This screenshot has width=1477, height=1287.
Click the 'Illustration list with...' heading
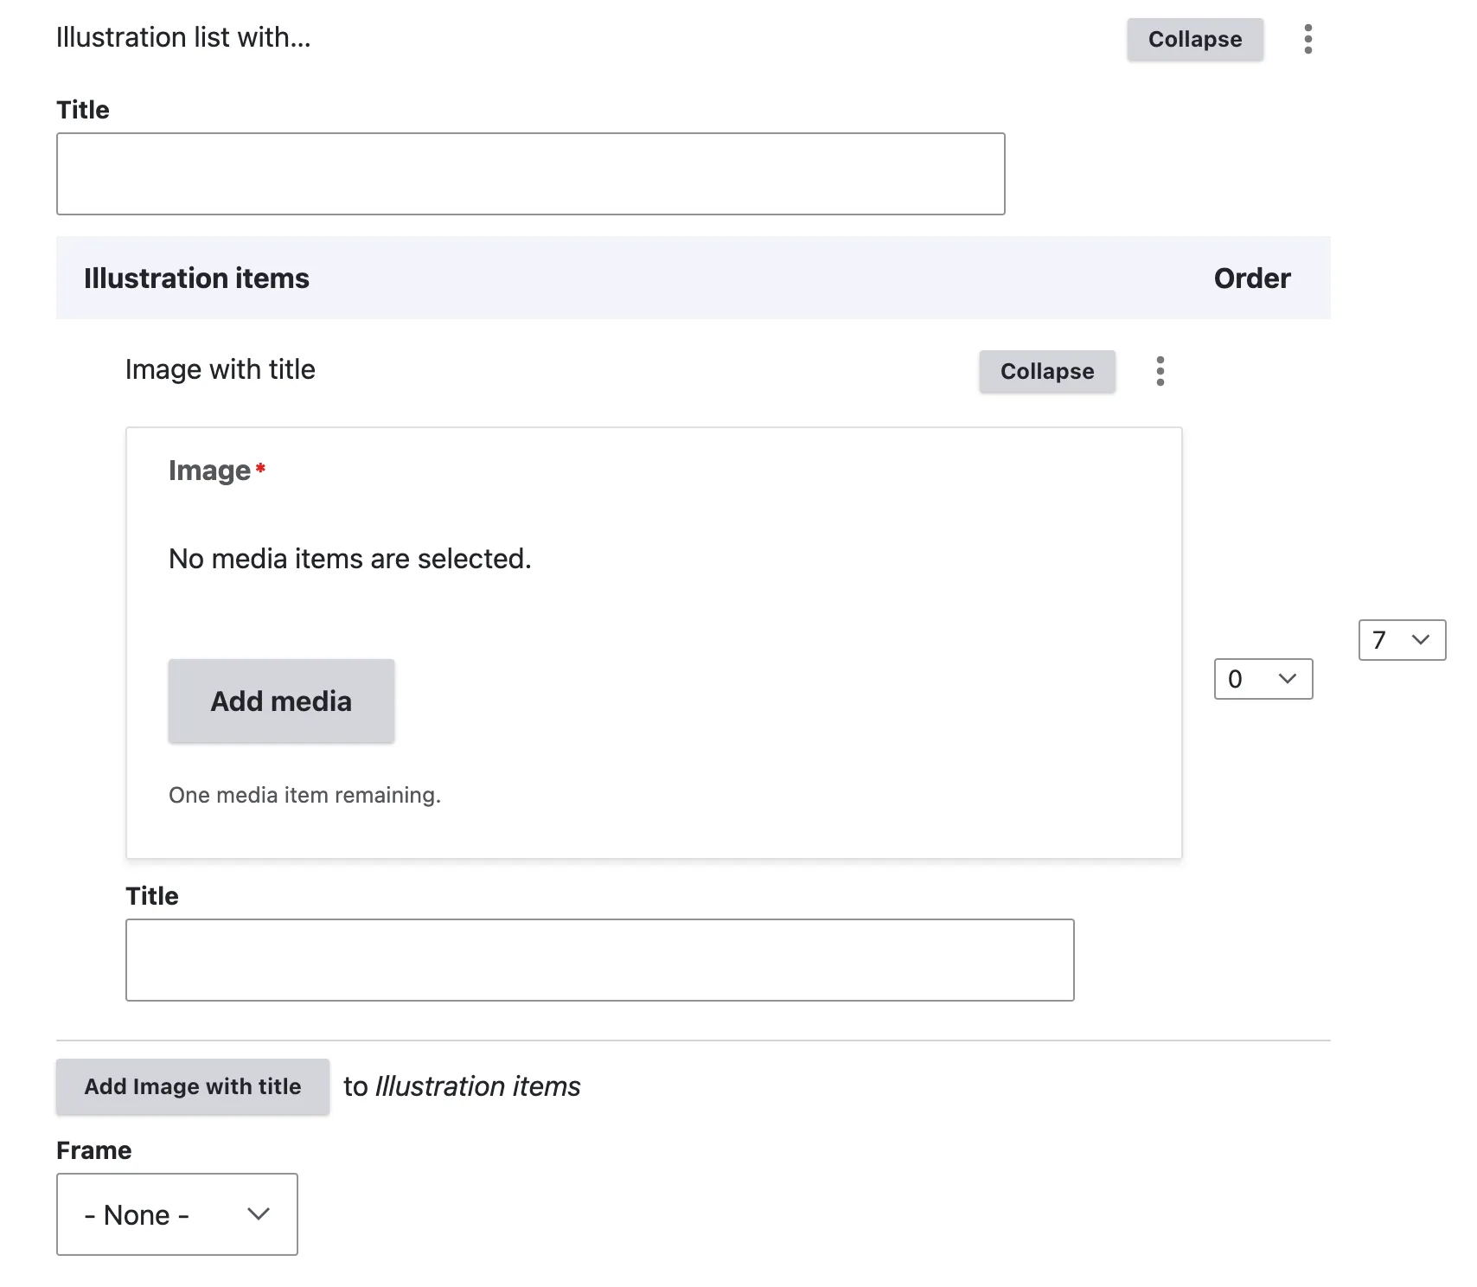[x=183, y=37]
